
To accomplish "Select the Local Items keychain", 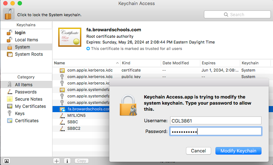I will (27, 40).
